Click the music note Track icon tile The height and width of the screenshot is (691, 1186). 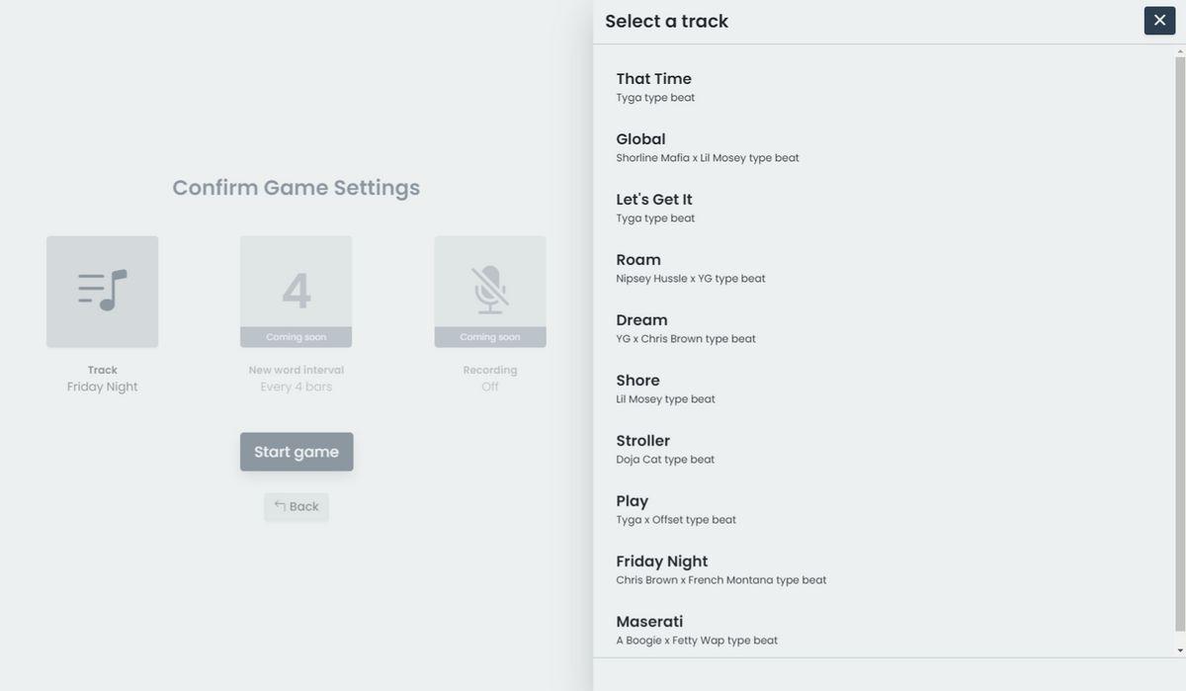click(x=102, y=291)
